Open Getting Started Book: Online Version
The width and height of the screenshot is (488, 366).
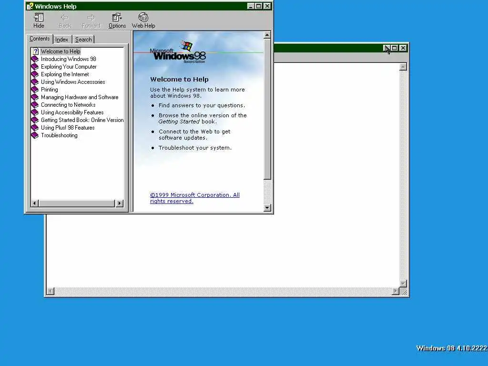click(x=82, y=120)
